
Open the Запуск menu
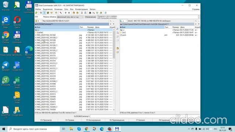click(93, 9)
